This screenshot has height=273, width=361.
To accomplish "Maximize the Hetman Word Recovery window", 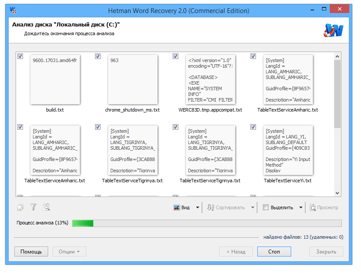I will (324, 9).
